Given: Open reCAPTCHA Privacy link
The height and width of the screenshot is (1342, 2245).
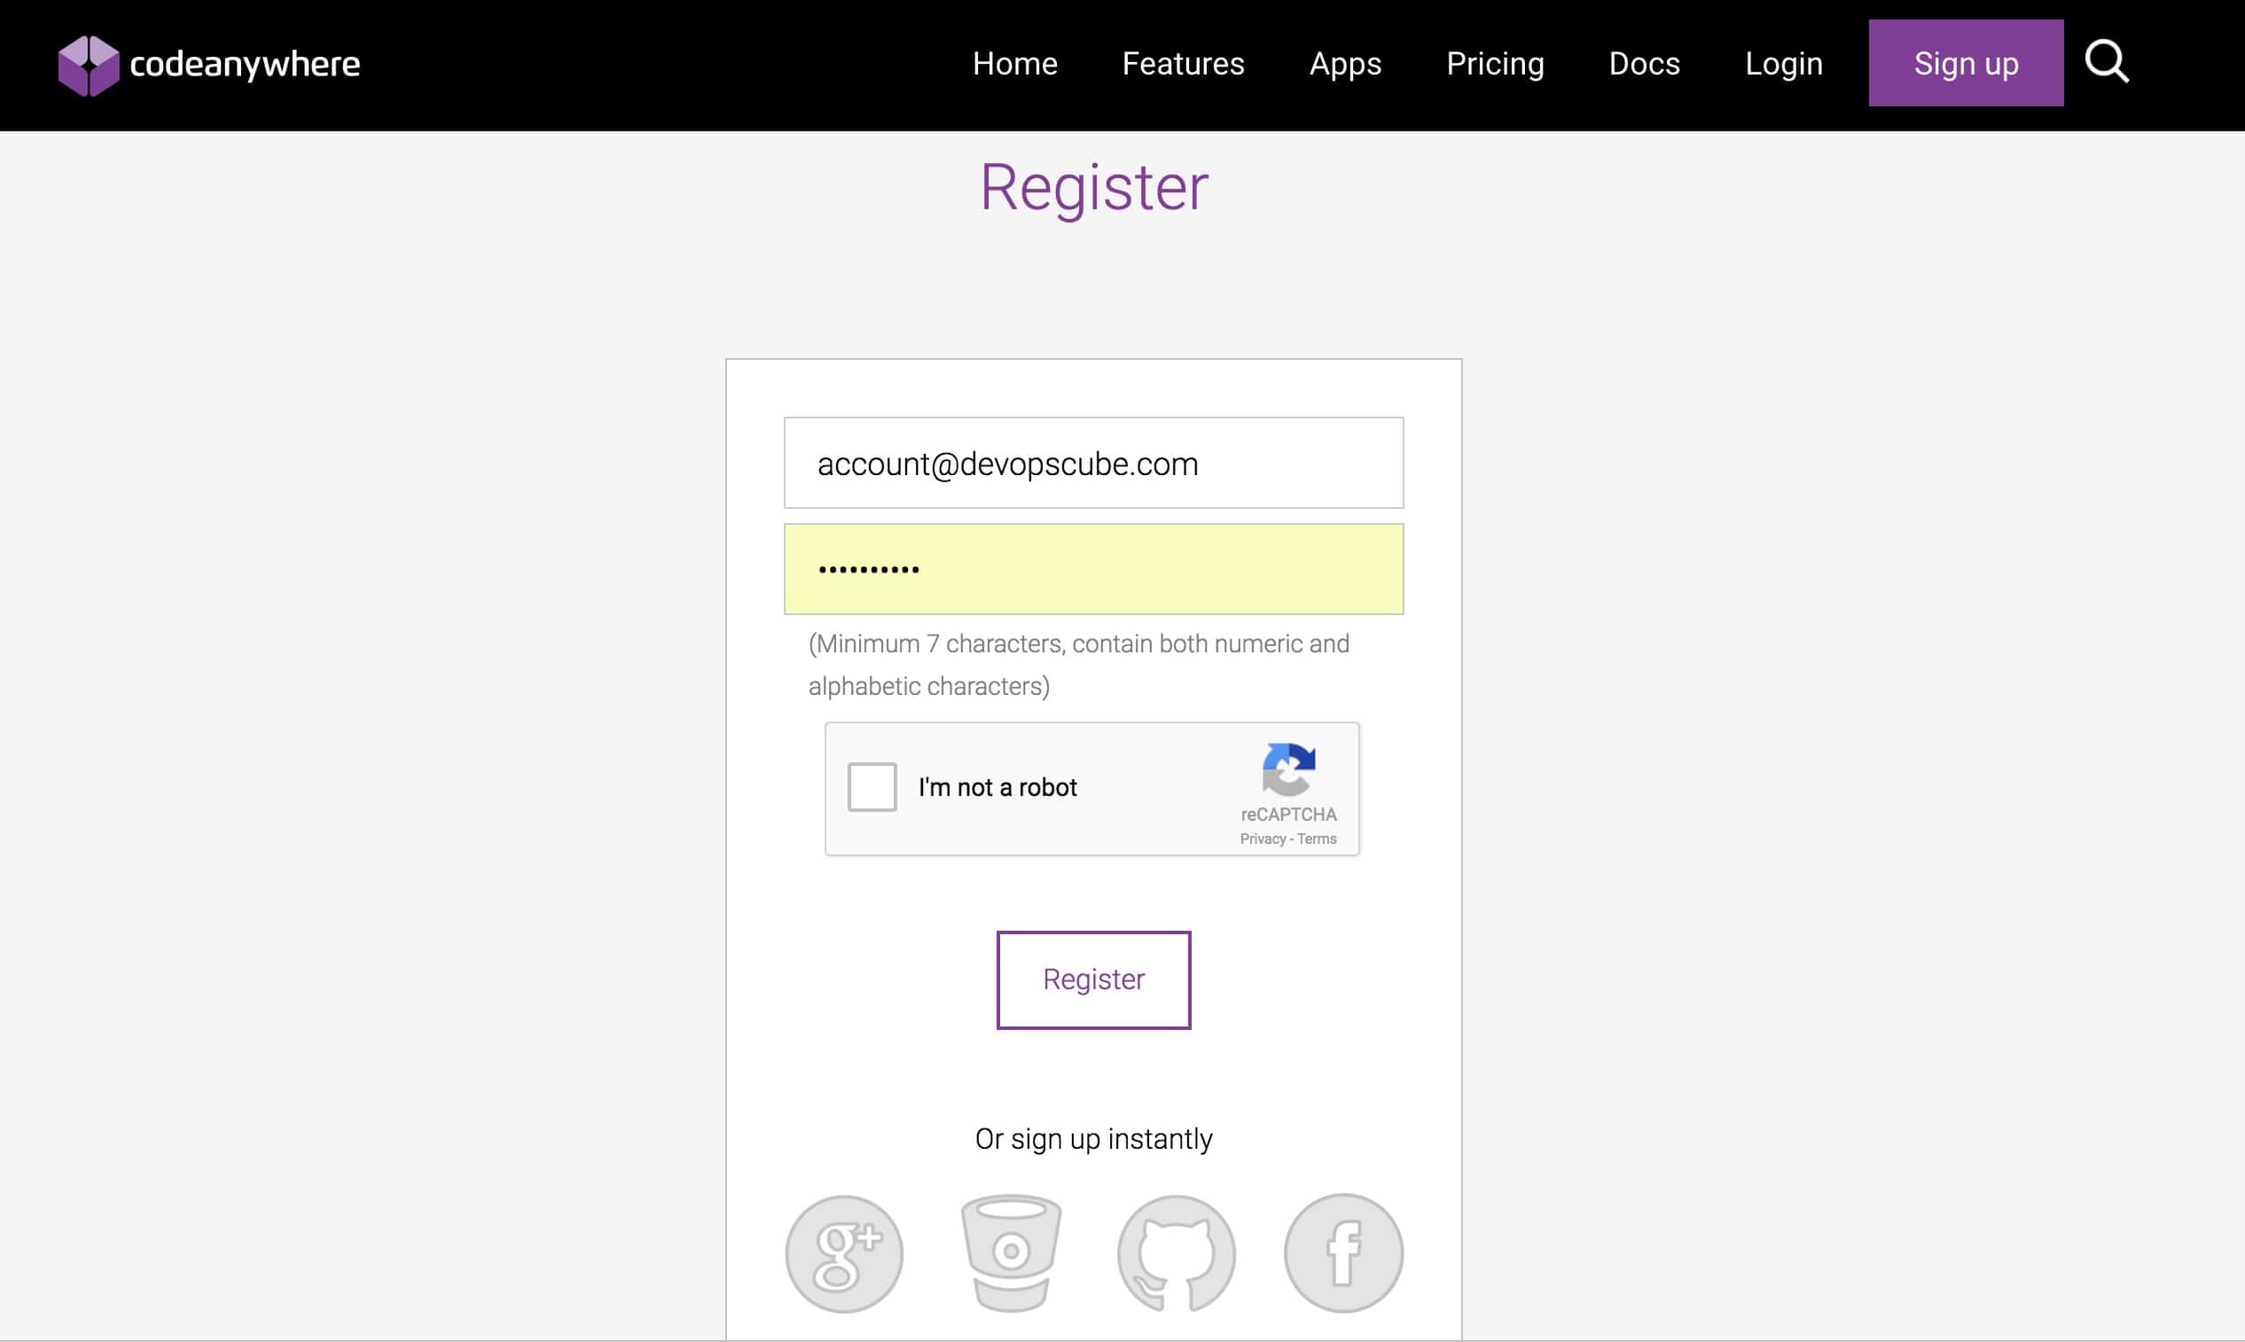Looking at the screenshot, I should coord(1262,839).
